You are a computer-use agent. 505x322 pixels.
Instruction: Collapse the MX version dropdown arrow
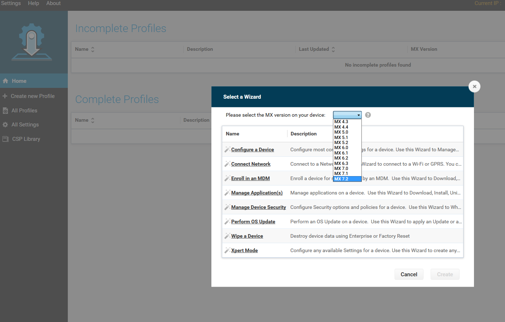(359, 115)
